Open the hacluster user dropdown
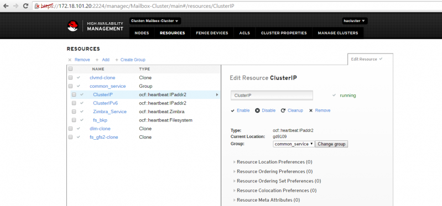Image resolution: width=442 pixels, height=206 pixels. 355,21
